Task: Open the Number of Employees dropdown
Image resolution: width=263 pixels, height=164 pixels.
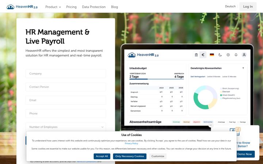Action: click(66, 127)
